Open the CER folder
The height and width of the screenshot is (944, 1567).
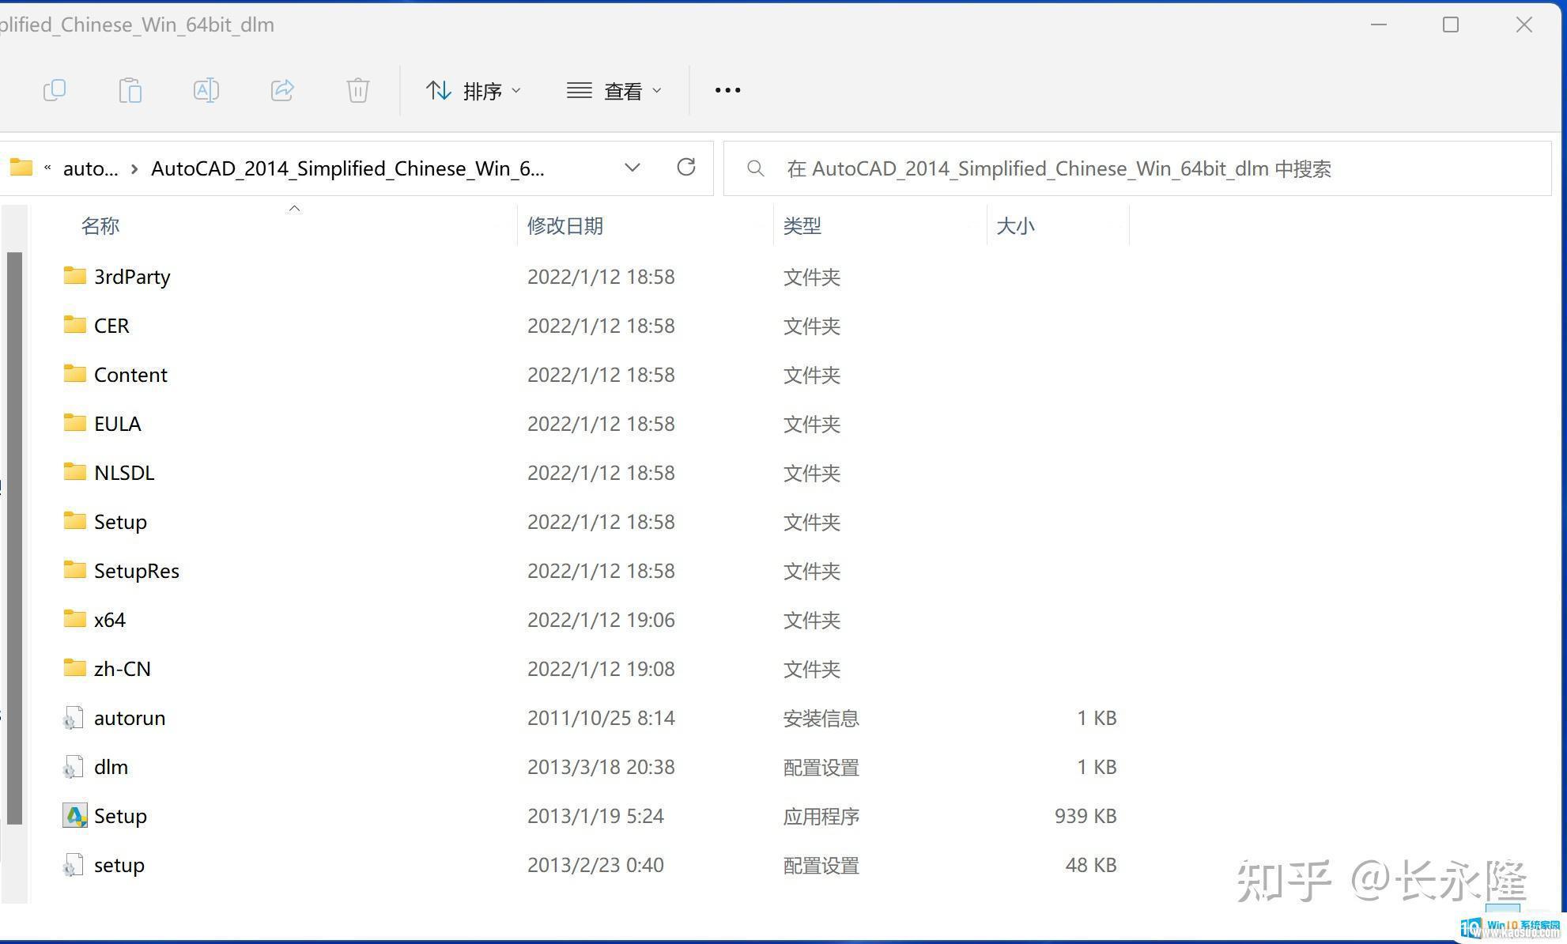111,325
